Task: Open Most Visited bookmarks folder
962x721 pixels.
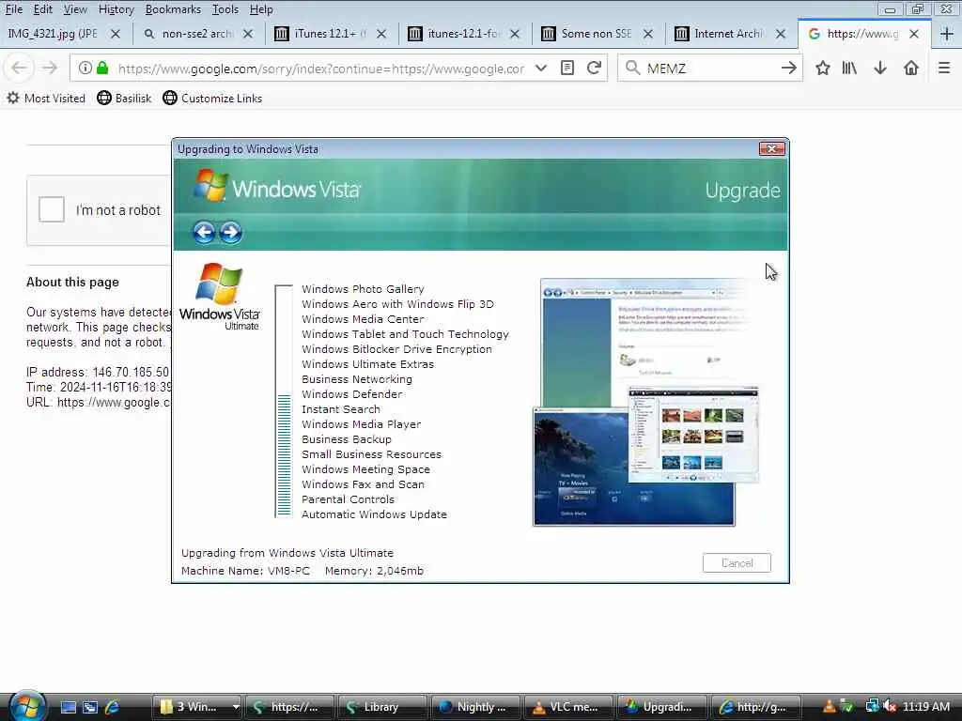Action: (x=46, y=98)
